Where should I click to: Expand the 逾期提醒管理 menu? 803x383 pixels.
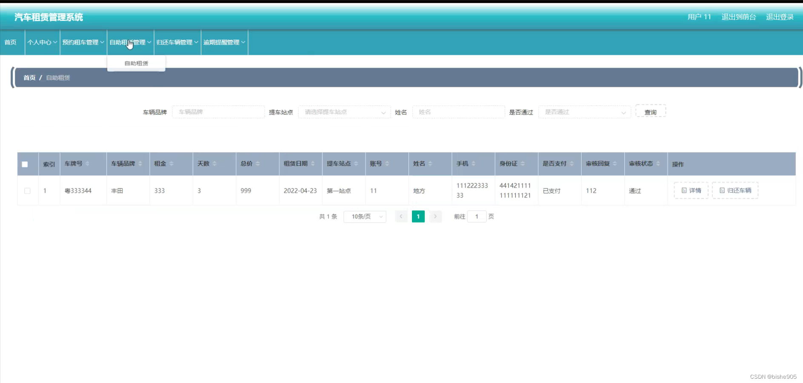coord(224,42)
